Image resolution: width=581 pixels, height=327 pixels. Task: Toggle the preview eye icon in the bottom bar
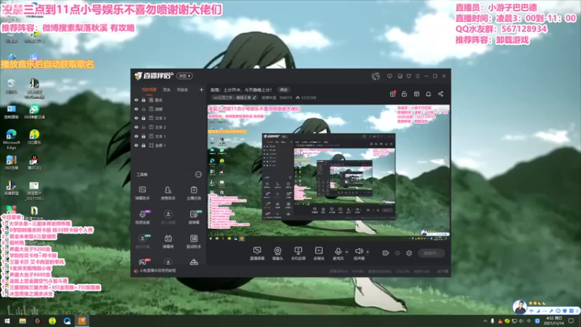[x=397, y=253]
